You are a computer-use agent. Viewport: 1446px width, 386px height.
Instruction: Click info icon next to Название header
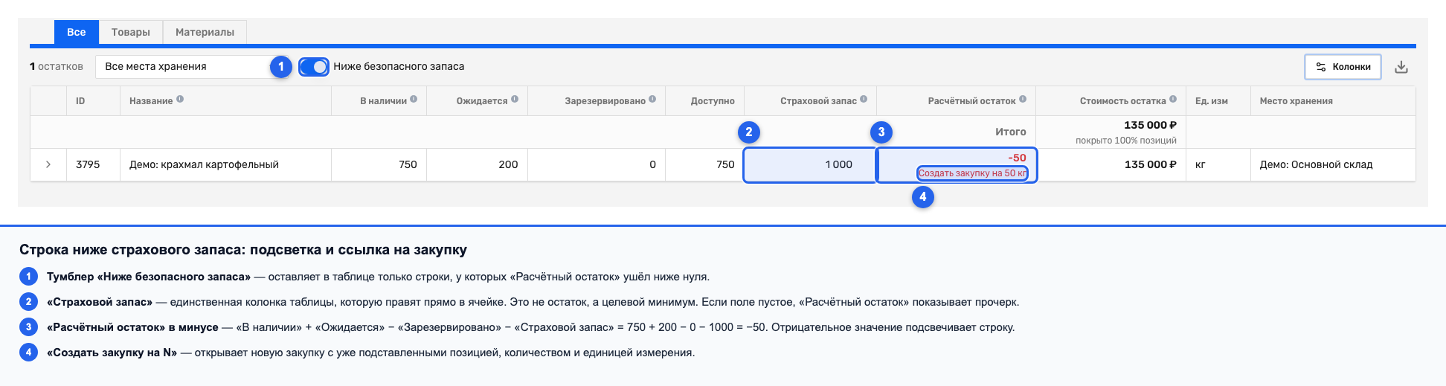pos(180,99)
